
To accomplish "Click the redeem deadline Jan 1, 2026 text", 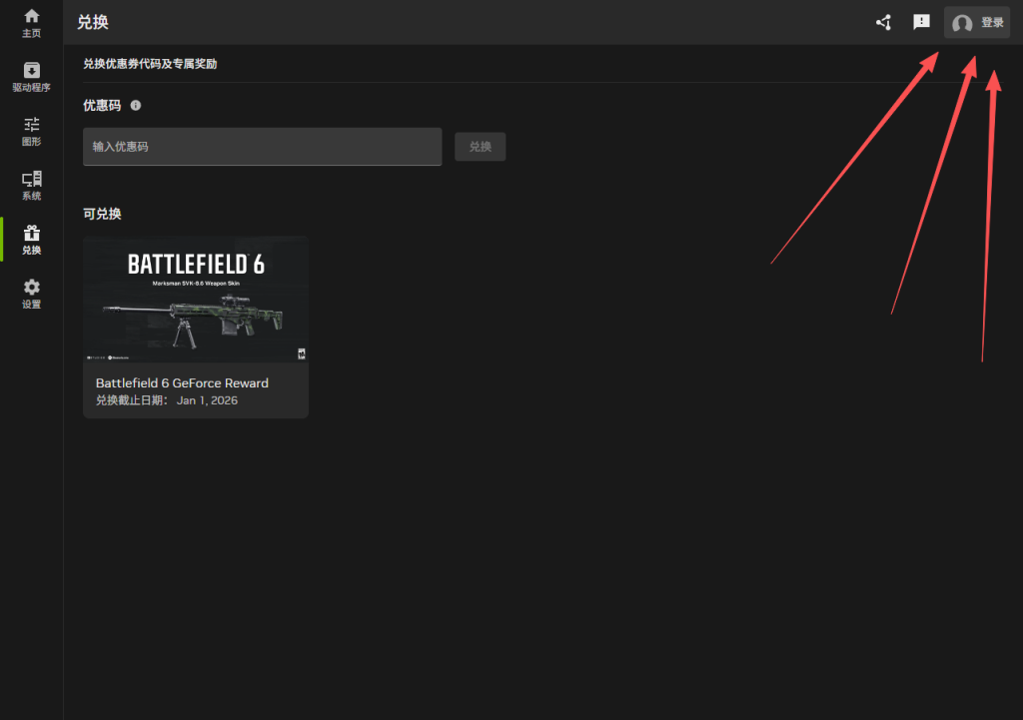I will pos(207,400).
